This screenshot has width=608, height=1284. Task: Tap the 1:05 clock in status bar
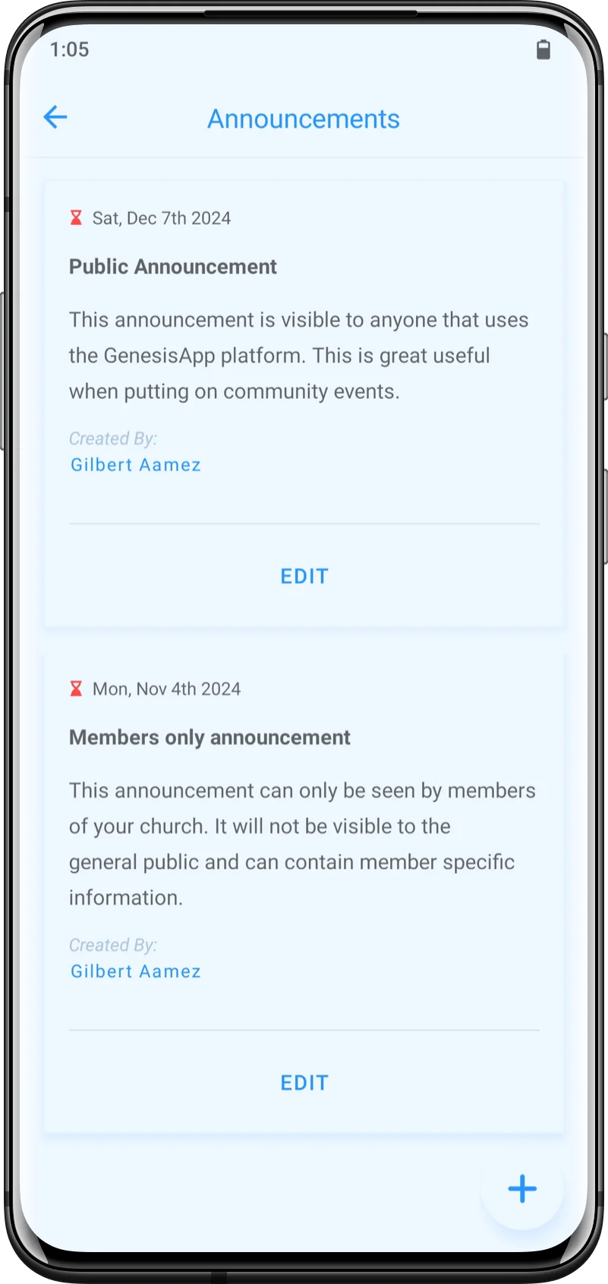pyautogui.click(x=69, y=50)
